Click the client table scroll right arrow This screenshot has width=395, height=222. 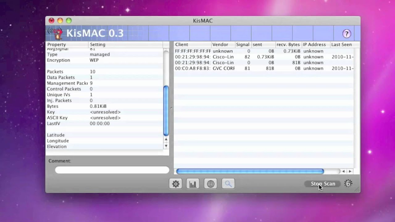click(350, 171)
